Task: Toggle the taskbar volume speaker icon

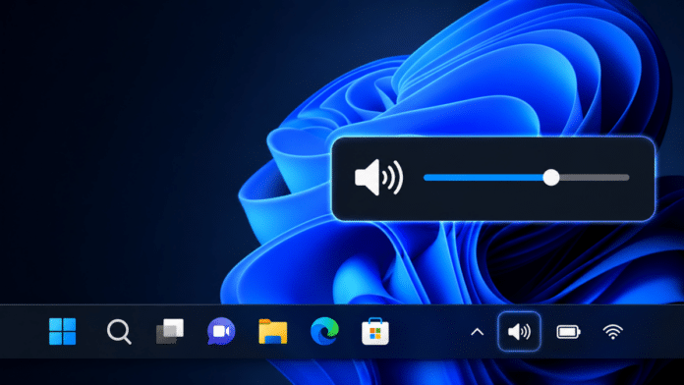Action: 519,332
